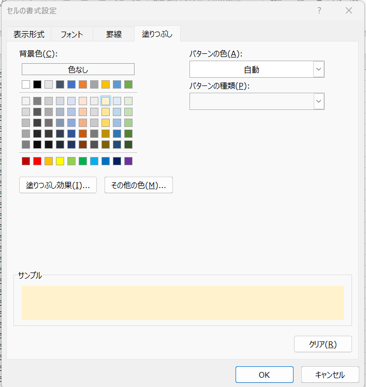Select the green swatch at end of top row
This screenshot has height=387, width=366.
[128, 84]
